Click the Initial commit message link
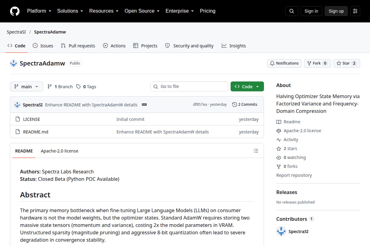This screenshot has width=370, height=246. (130, 119)
